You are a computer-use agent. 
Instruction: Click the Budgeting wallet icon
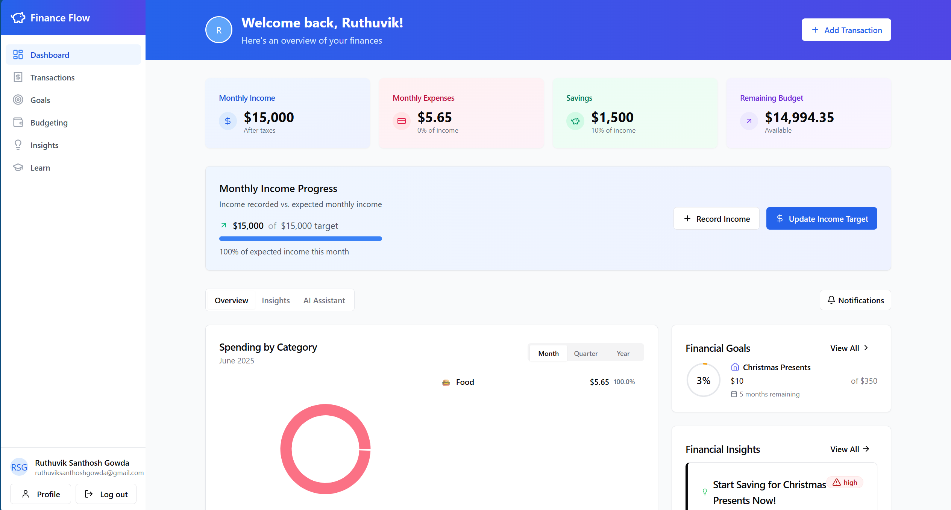tap(18, 123)
